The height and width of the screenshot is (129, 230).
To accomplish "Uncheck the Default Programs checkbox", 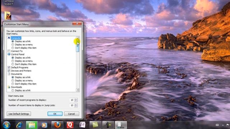I will [9, 67].
